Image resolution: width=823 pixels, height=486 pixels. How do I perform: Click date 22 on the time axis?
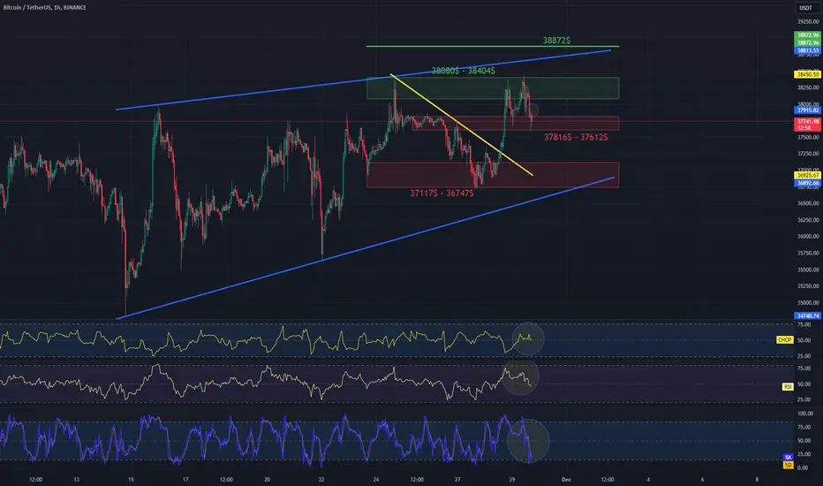321,479
